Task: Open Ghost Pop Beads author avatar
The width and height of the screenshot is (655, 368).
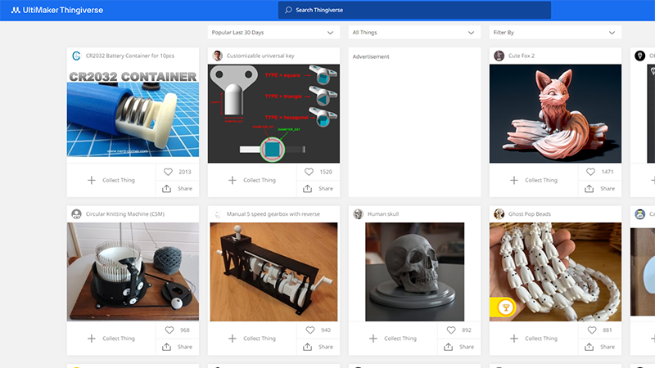Action: coord(499,214)
